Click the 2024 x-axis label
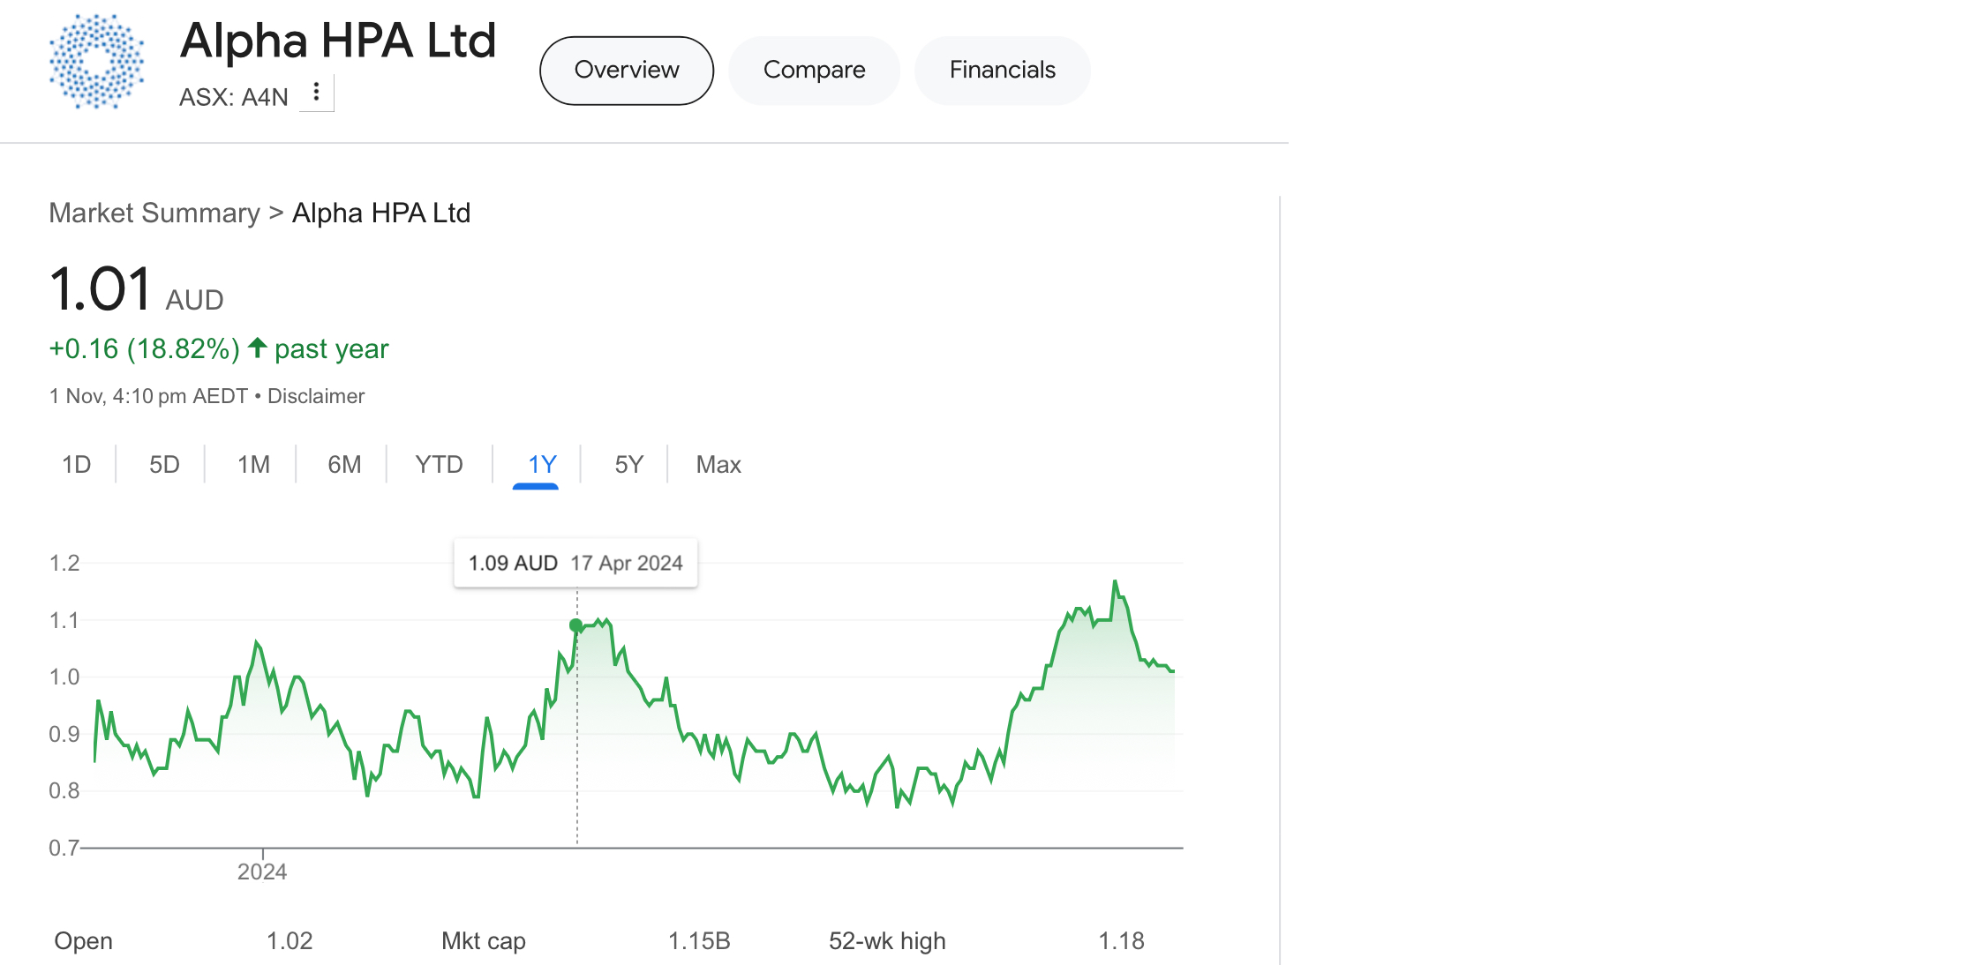Image resolution: width=1963 pixels, height=965 pixels. 262,871
